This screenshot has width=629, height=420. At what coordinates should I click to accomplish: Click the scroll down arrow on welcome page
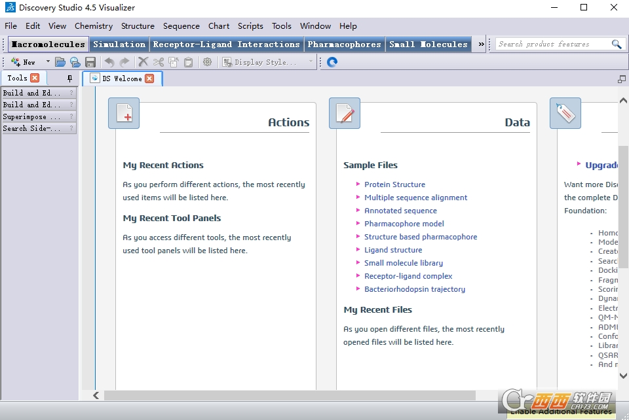[x=623, y=376]
